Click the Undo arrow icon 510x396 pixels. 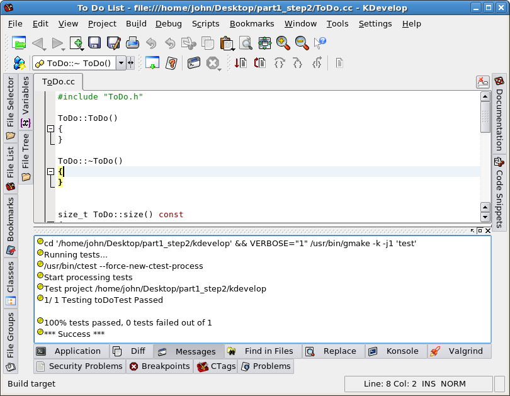pyautogui.click(x=151, y=43)
